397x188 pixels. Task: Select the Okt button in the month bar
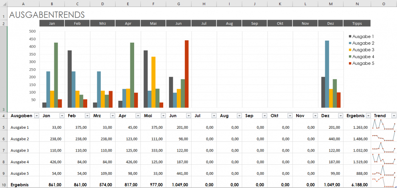click(x=280, y=24)
